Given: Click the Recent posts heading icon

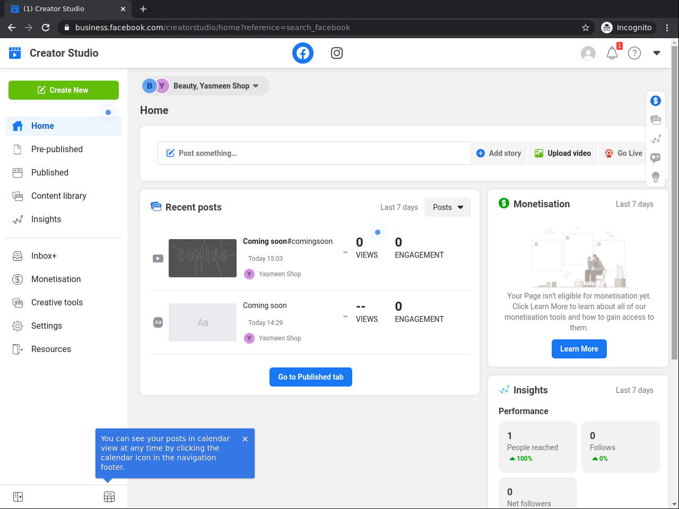Looking at the screenshot, I should coord(156,207).
